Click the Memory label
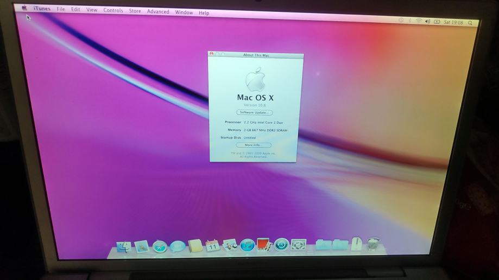499x280 pixels. tap(235, 130)
